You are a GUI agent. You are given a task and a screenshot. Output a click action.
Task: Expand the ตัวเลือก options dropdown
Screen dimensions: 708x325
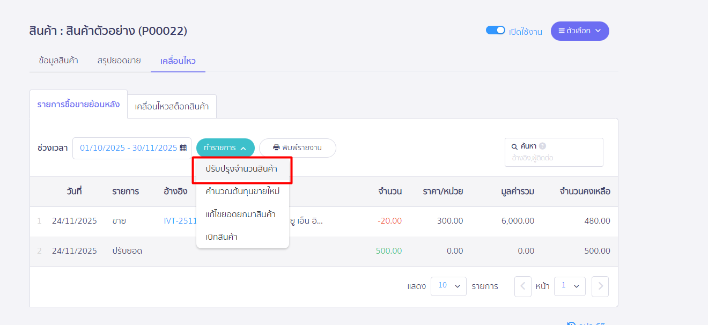point(580,31)
